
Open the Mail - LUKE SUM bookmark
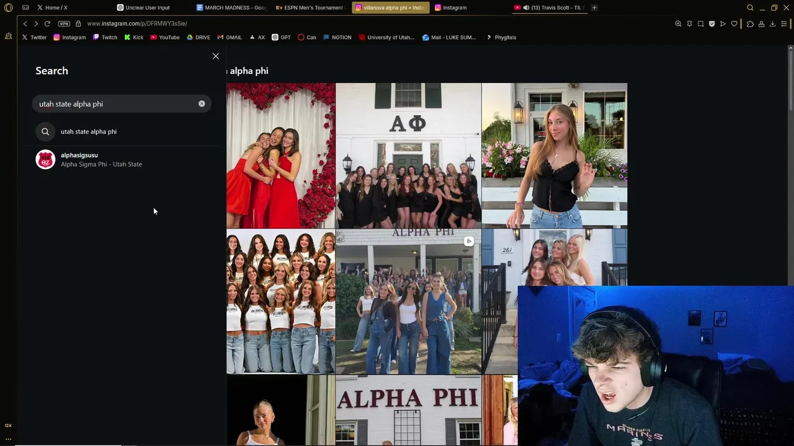(x=448, y=37)
